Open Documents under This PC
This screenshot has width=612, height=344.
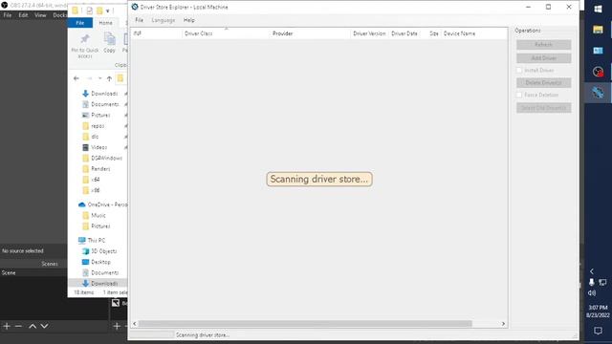click(104, 273)
